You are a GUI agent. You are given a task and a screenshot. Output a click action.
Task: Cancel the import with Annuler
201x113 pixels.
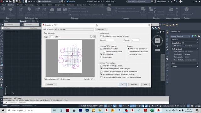(134, 84)
